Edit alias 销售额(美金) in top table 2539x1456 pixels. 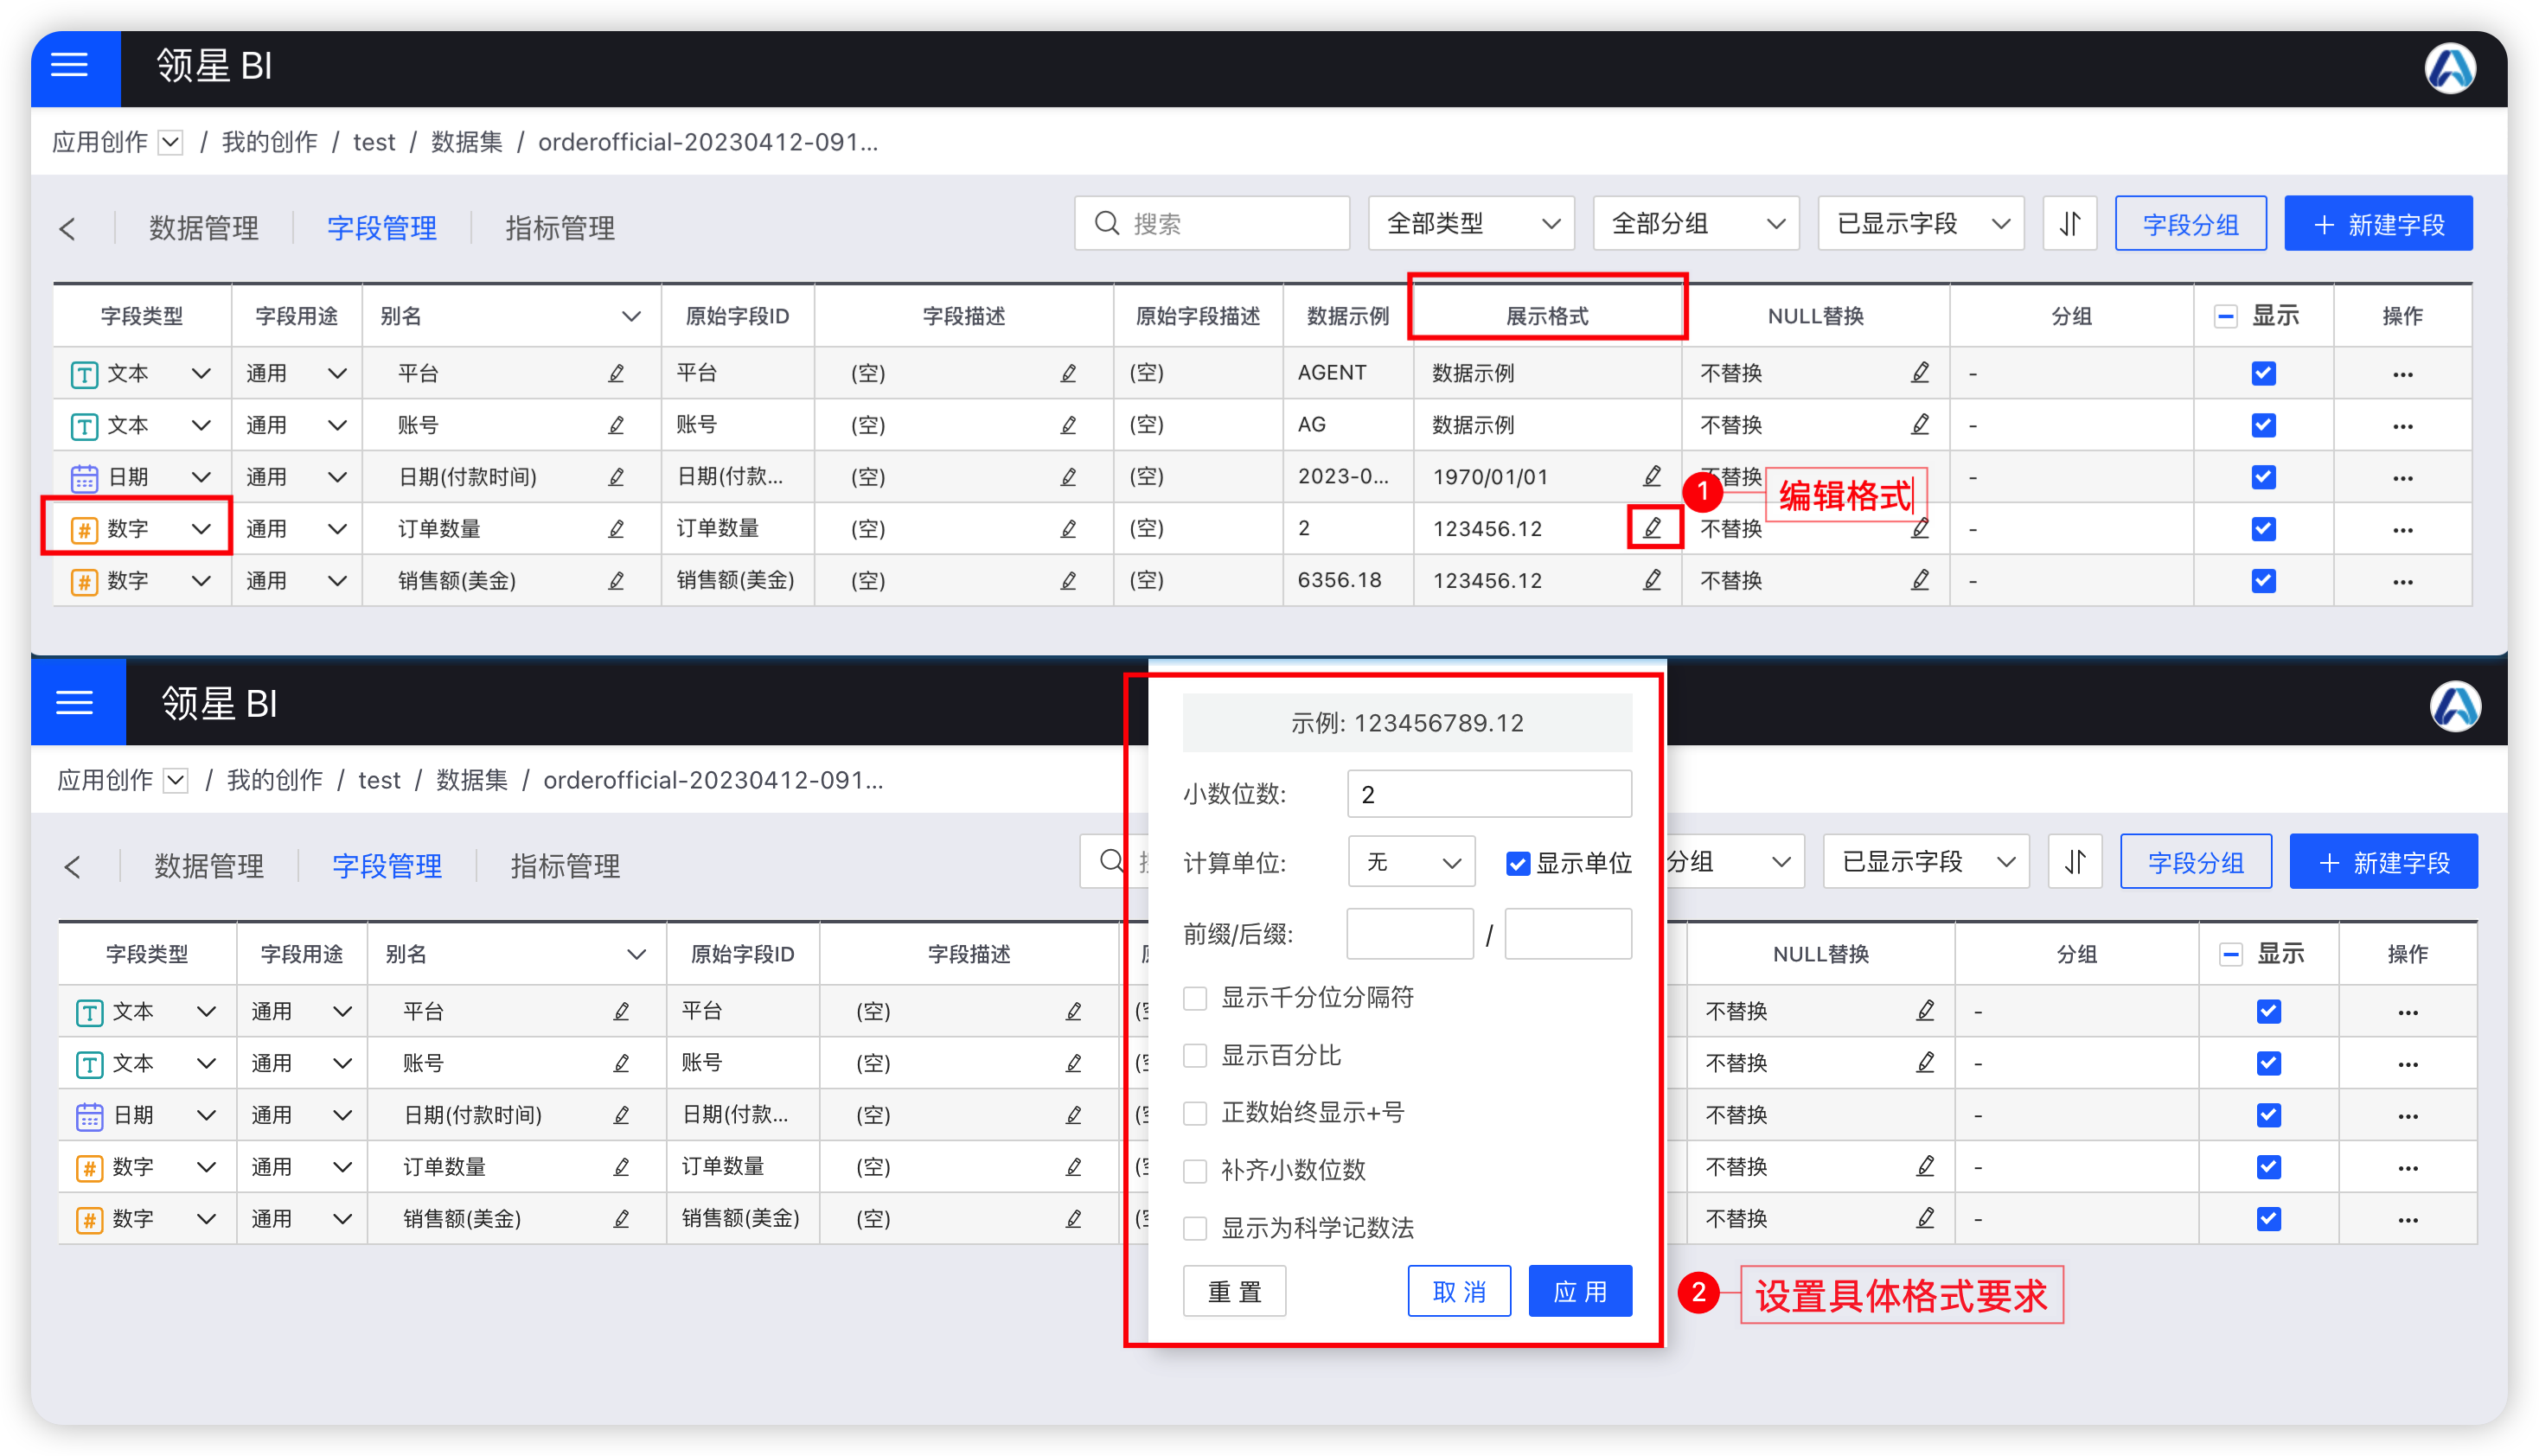[616, 580]
